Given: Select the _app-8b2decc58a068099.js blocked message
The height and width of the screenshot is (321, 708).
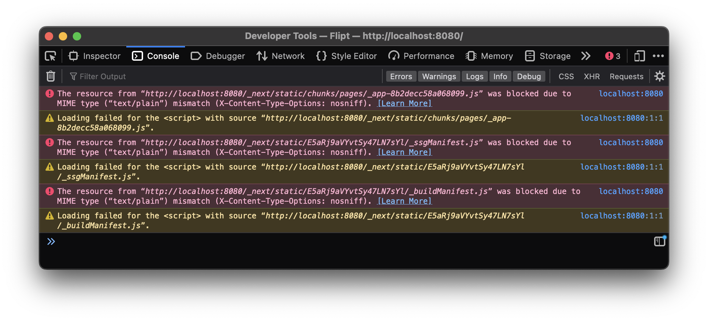Looking at the screenshot, I should tap(354, 98).
